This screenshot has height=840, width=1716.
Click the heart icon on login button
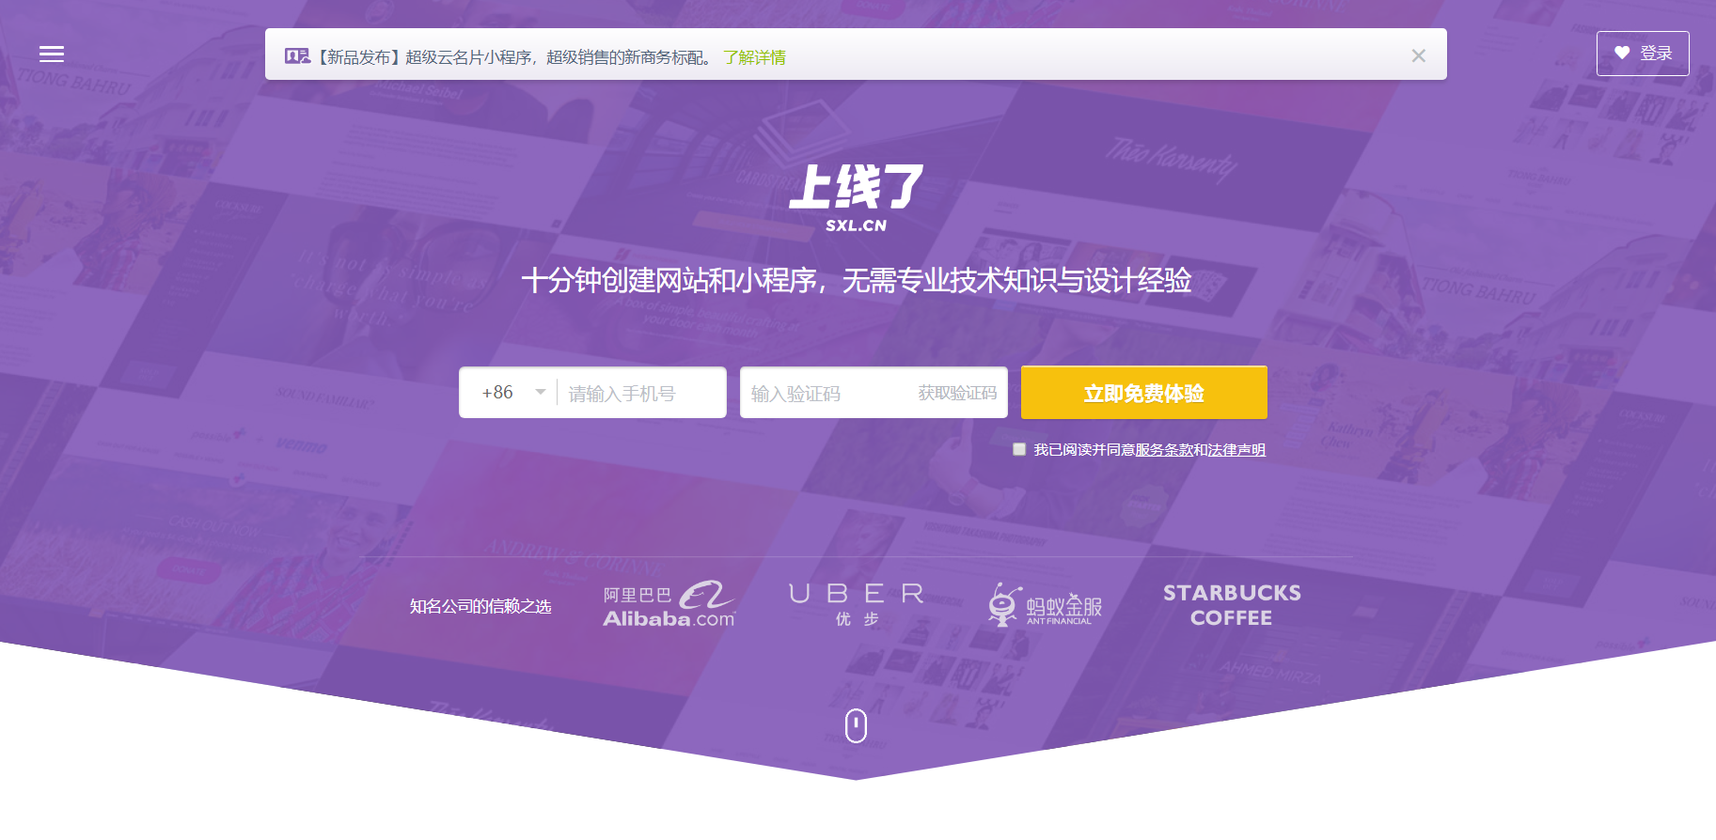[x=1622, y=54]
